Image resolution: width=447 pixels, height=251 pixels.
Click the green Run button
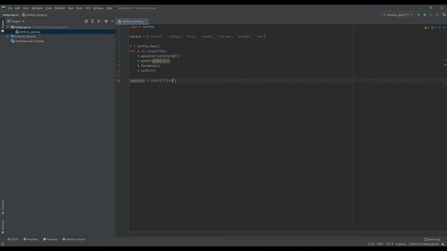click(x=419, y=15)
